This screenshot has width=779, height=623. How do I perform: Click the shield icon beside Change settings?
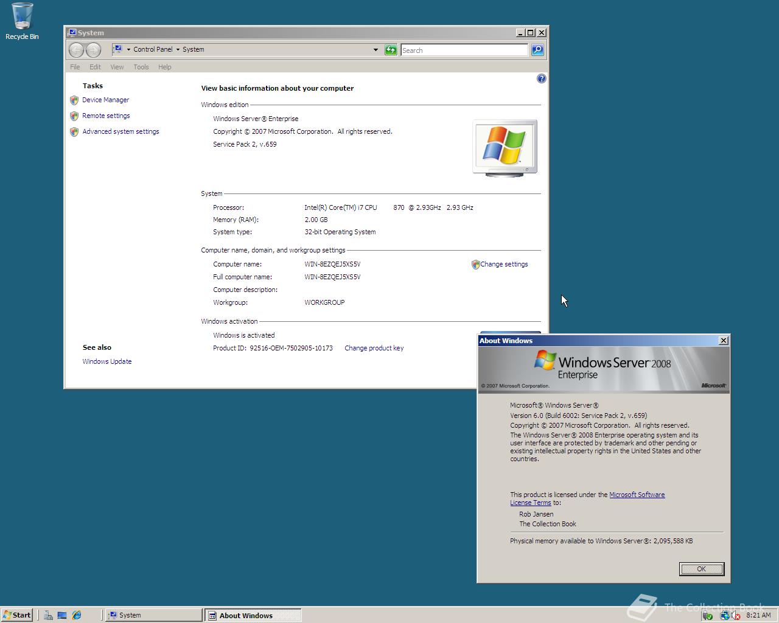pos(475,265)
